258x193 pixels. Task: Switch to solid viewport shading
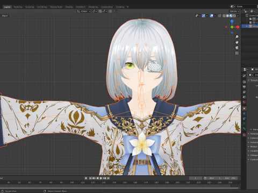[x=227, y=16]
